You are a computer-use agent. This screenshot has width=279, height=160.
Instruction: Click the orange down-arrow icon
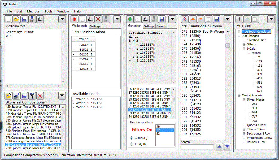[201, 19]
